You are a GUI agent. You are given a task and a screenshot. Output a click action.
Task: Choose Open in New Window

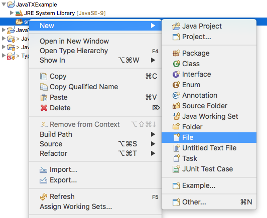95,41
